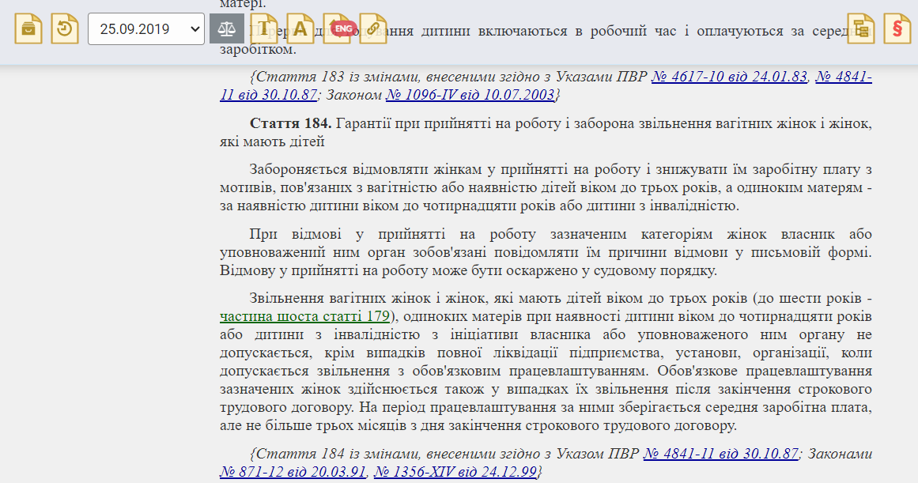
Task: Click paragraph starting Забороняється відмовляти жінкам
Action: (546, 188)
